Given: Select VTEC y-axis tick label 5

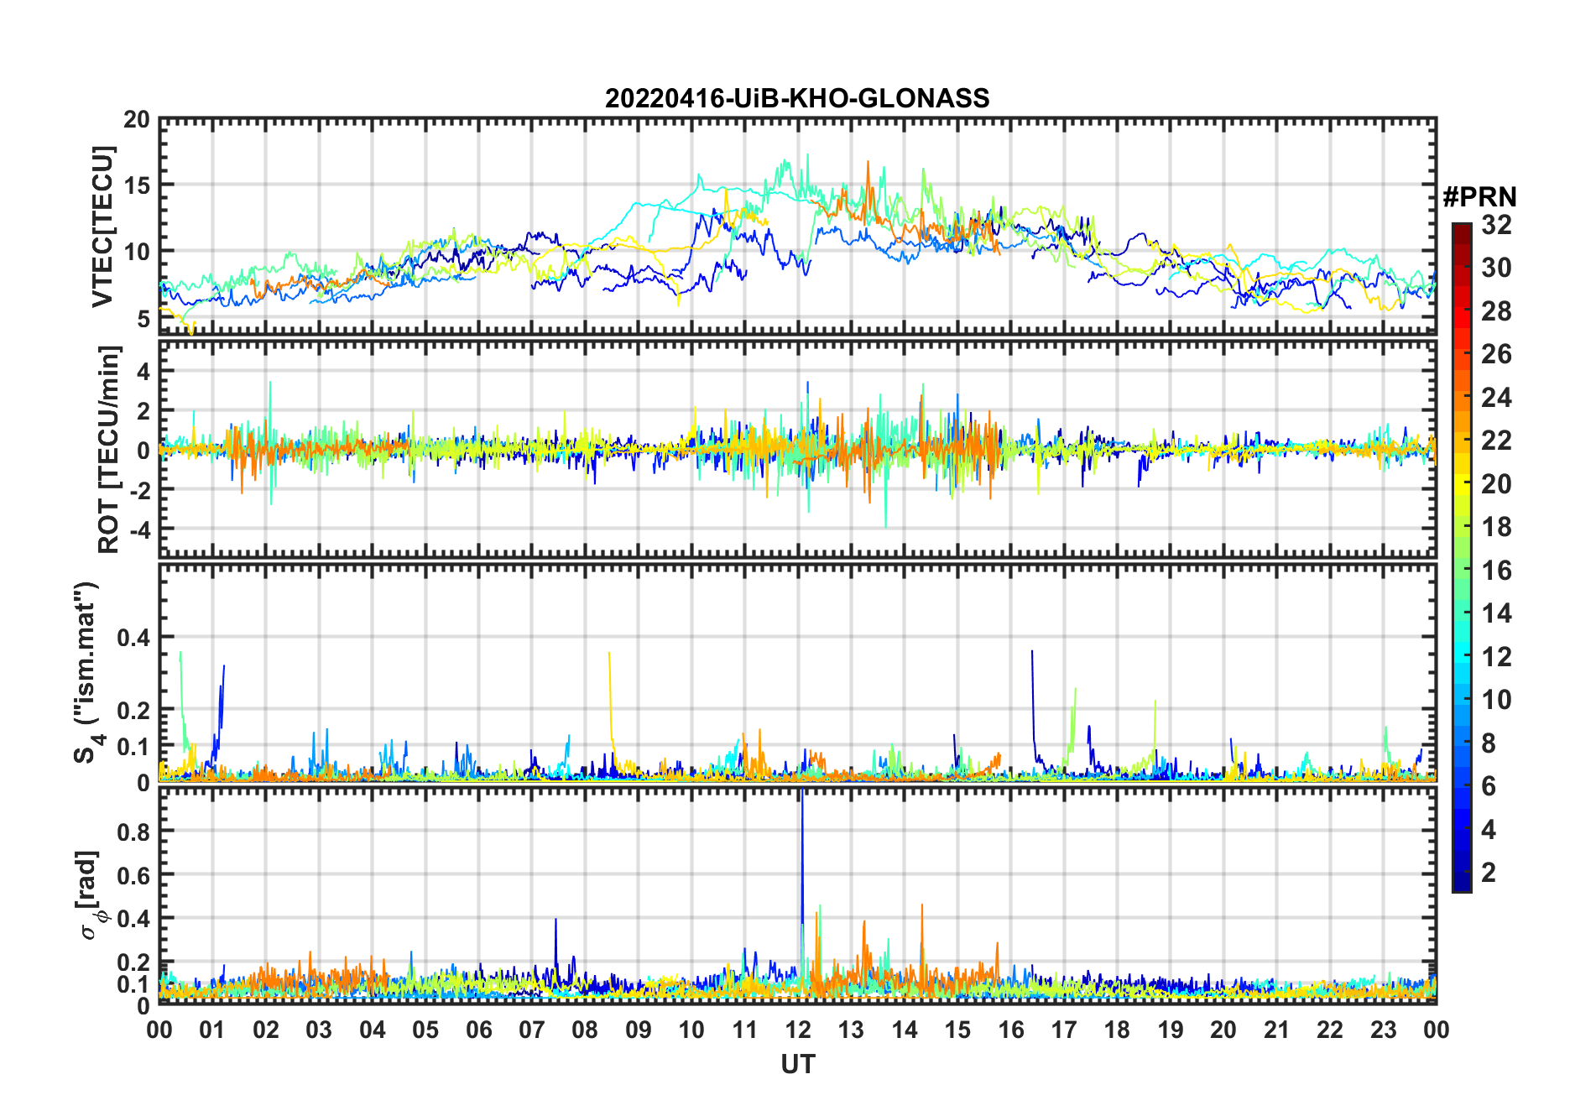Looking at the screenshot, I should tap(143, 318).
